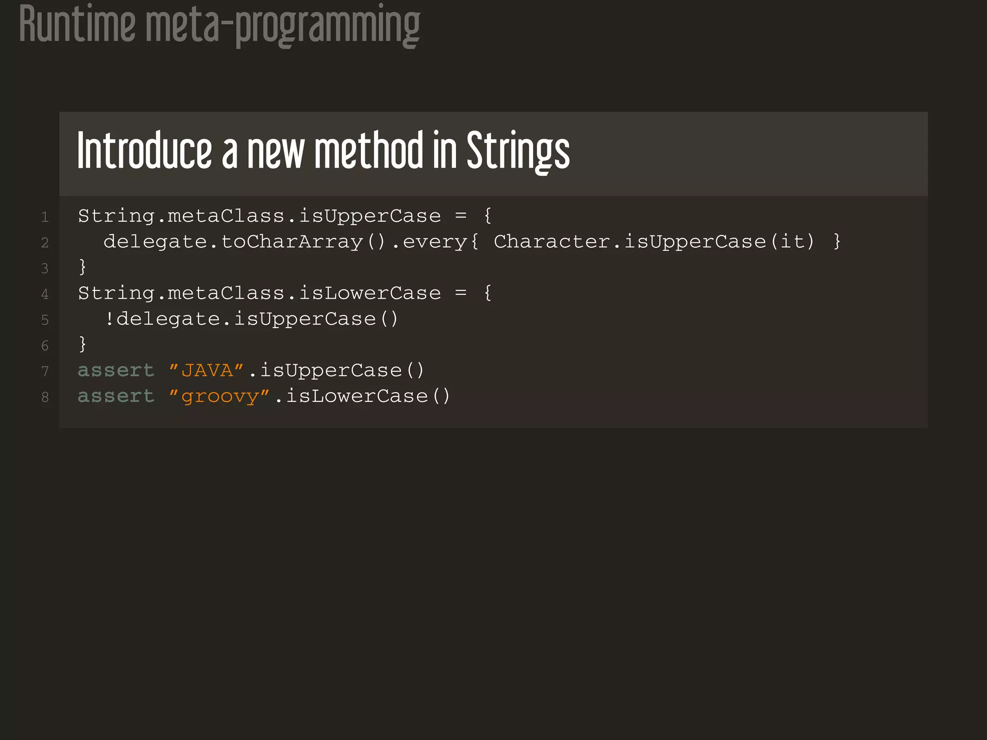Click the delegate.toCharArray() text
This screenshot has height=740, width=987.
pyautogui.click(x=244, y=241)
